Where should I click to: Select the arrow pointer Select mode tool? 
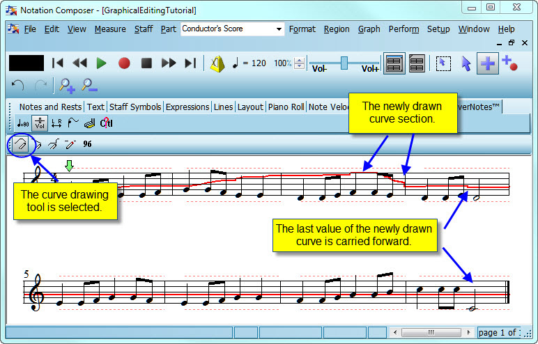466,63
